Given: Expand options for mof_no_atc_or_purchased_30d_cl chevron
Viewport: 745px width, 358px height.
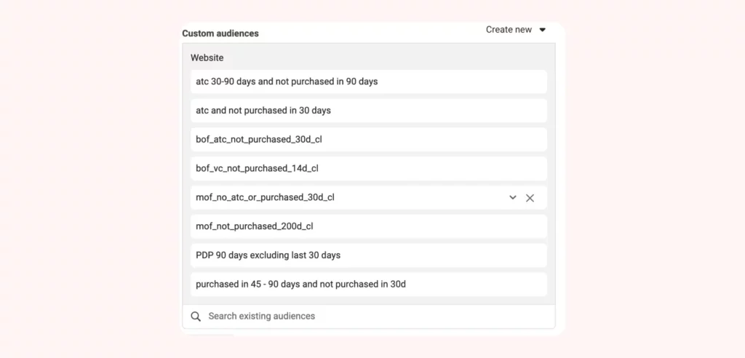Looking at the screenshot, I should pyautogui.click(x=513, y=197).
